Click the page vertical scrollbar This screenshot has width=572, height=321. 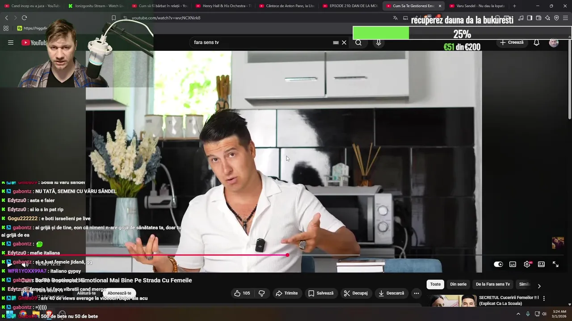[x=570, y=79]
